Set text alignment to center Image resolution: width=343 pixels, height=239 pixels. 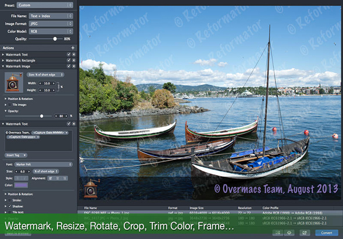click(x=58, y=179)
